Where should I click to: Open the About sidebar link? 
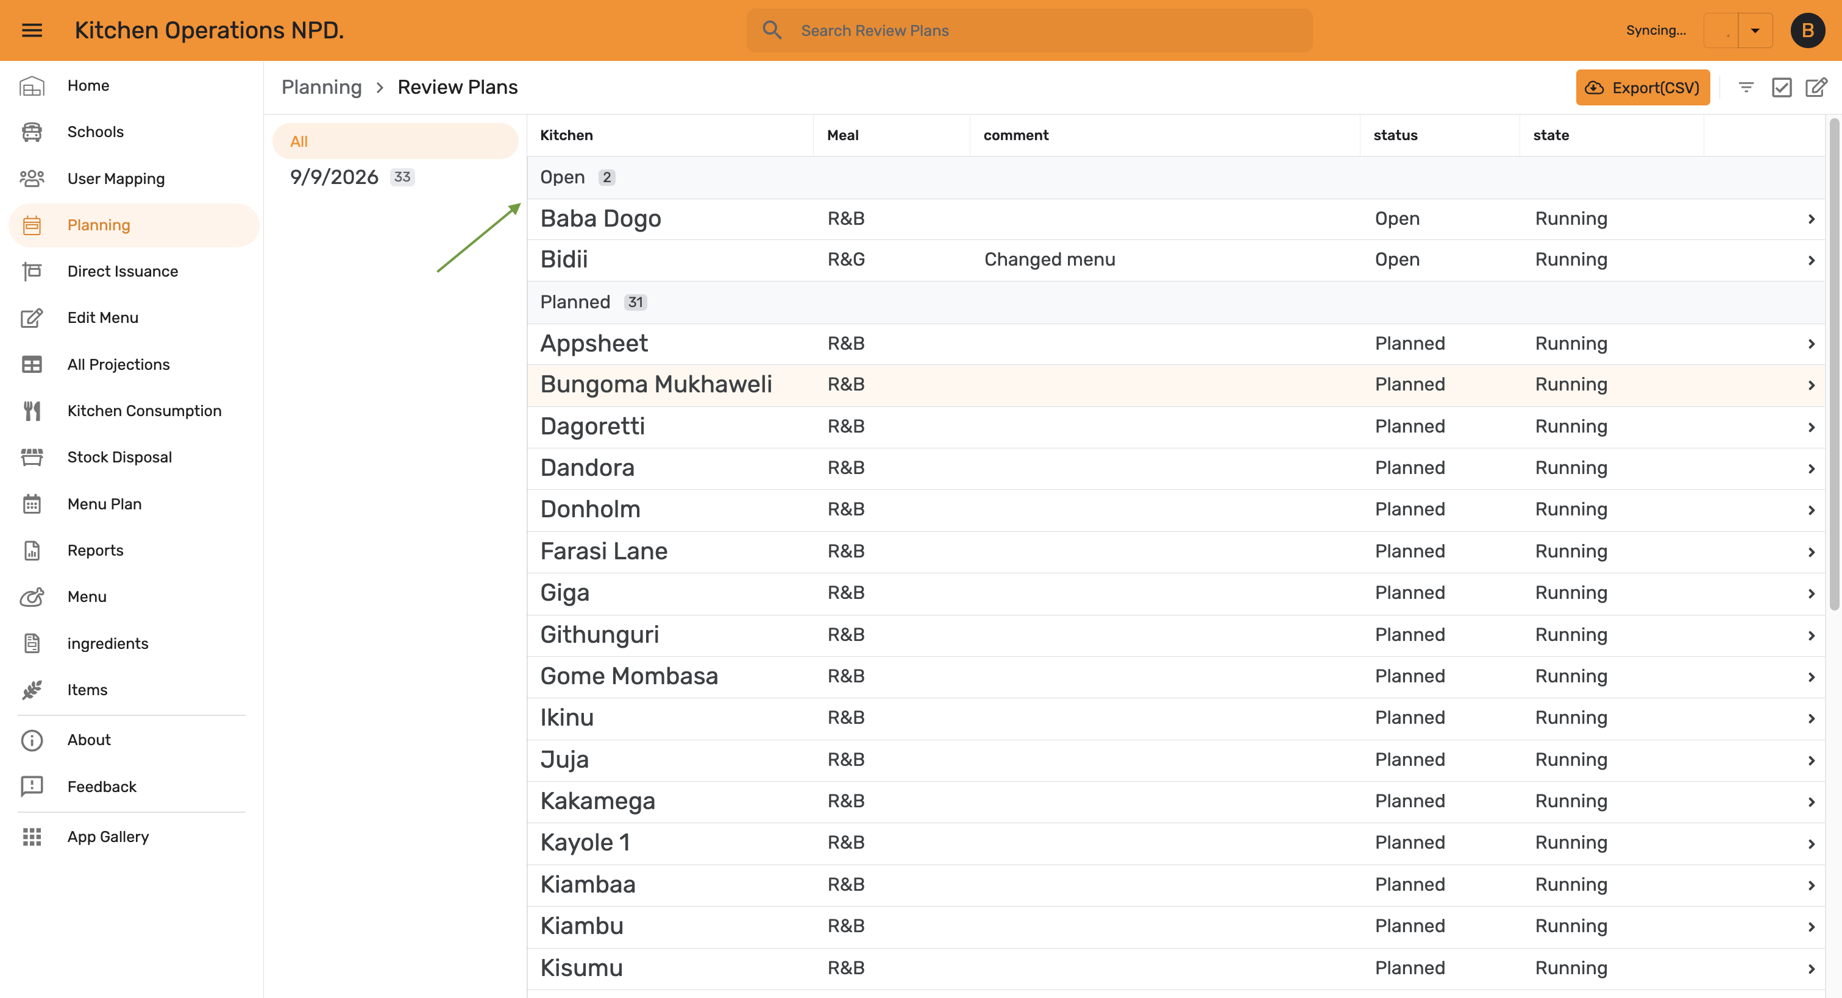pos(133,741)
